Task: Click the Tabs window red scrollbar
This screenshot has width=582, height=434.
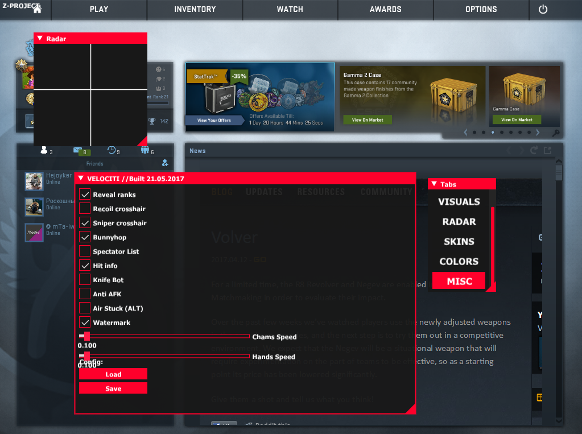Action: (x=493, y=246)
